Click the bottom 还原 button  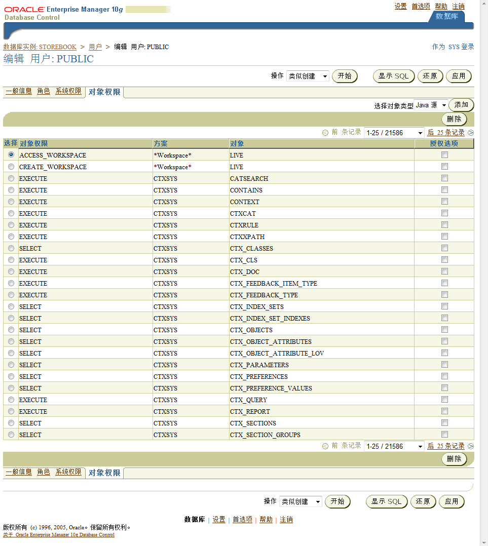pyautogui.click(x=423, y=501)
